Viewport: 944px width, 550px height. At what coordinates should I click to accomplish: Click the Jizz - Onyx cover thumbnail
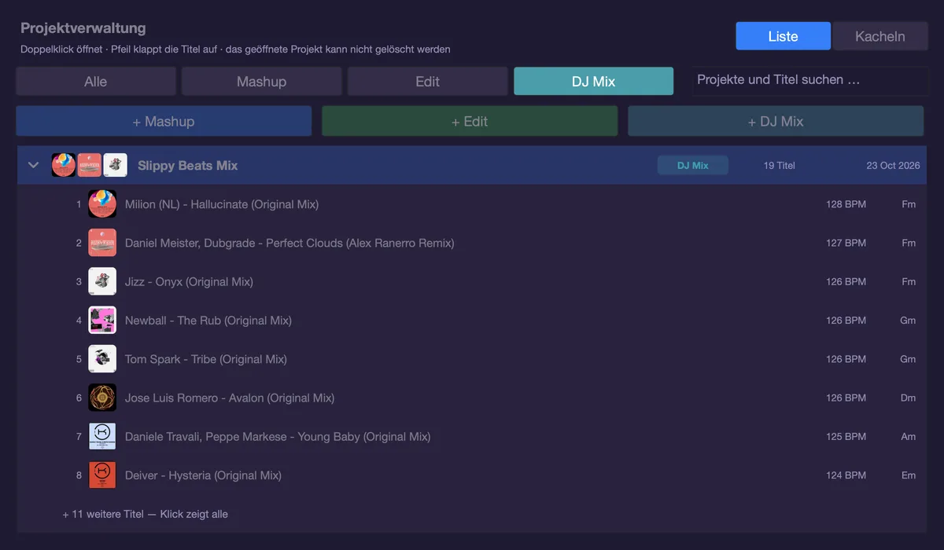102,281
